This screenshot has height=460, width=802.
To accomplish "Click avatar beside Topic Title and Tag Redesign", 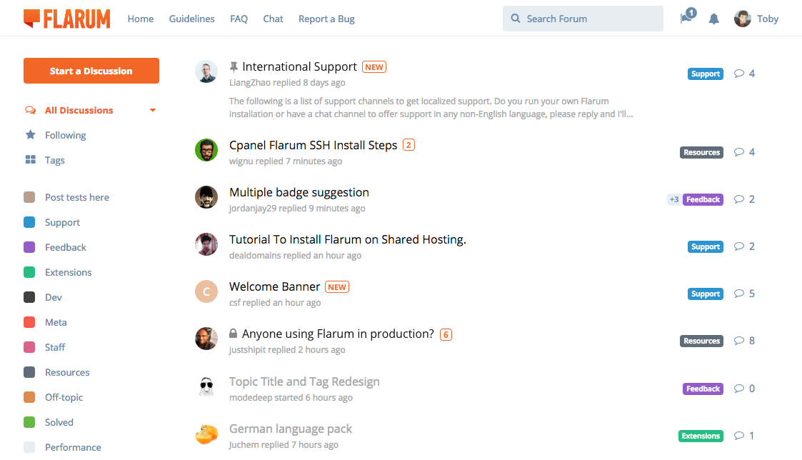I will pos(206,386).
